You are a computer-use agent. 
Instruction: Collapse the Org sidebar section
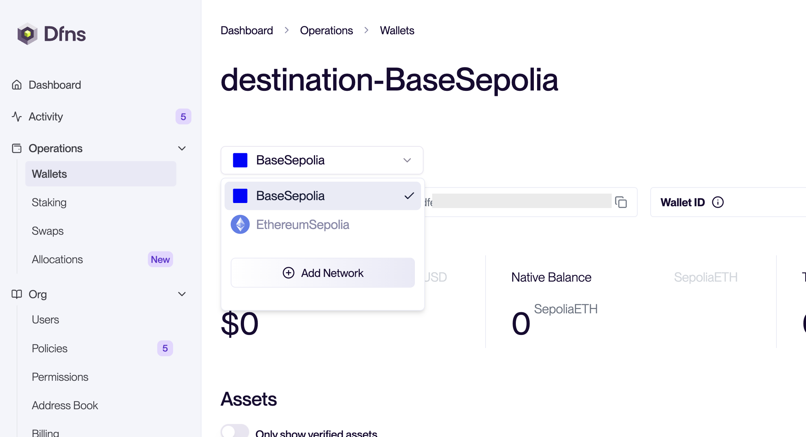pyautogui.click(x=182, y=294)
